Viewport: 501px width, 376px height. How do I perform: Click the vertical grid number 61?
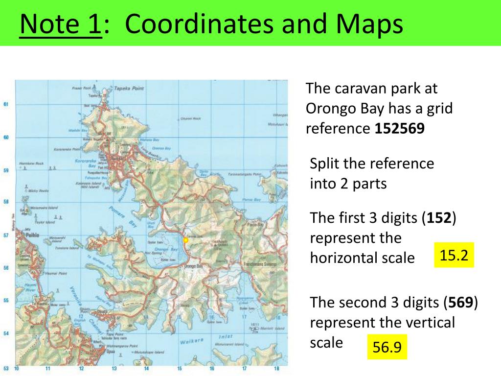tap(6, 104)
